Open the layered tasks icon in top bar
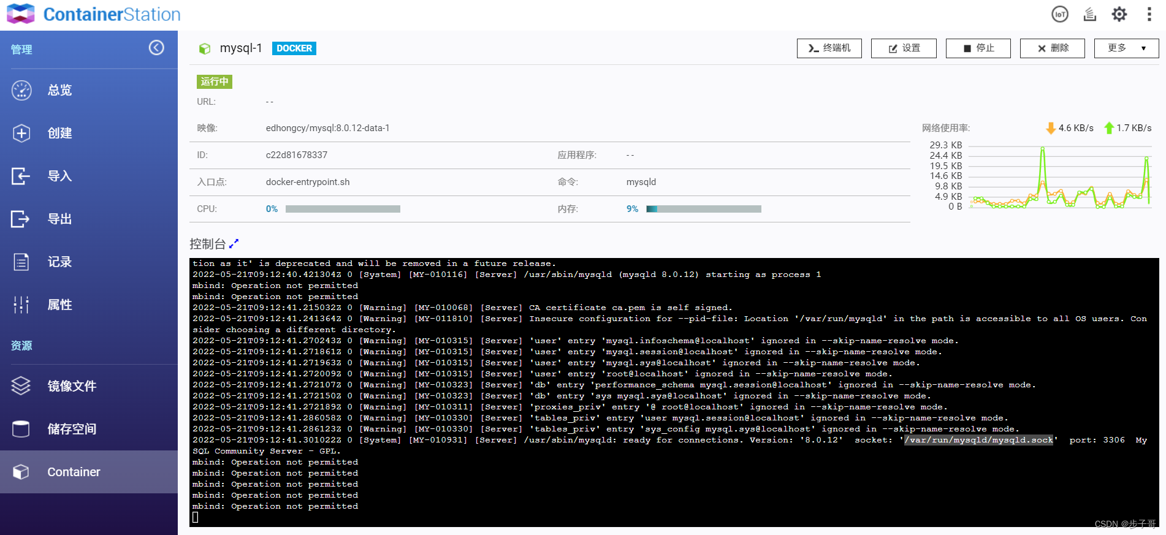The width and height of the screenshot is (1166, 535). pos(1089,14)
